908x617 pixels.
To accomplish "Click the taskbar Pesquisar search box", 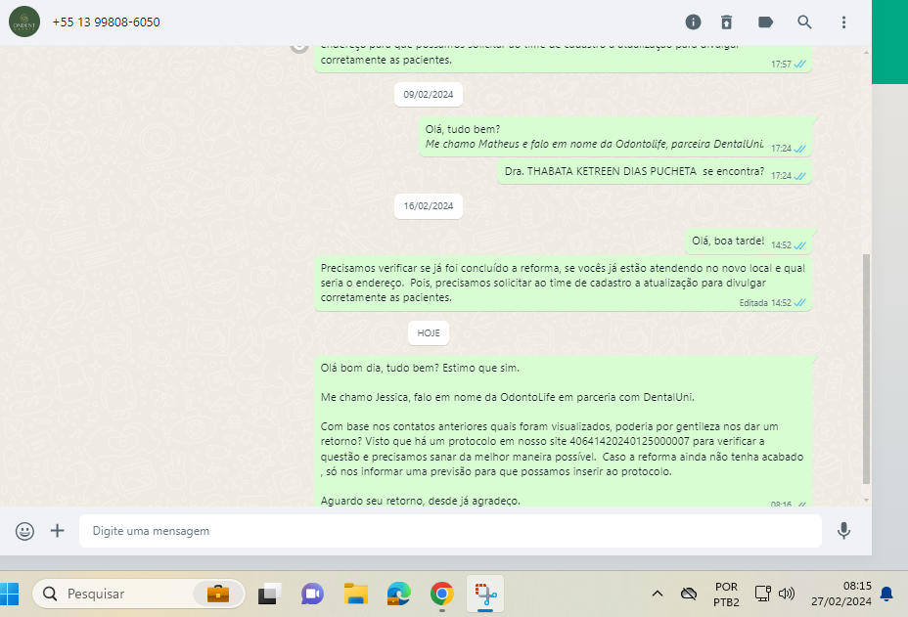I will click(x=139, y=594).
